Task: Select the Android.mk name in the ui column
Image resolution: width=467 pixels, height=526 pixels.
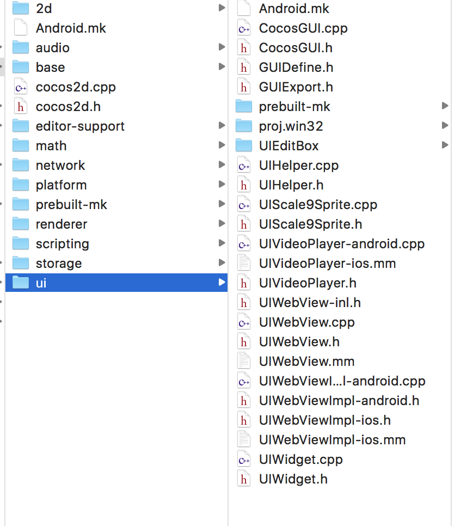Action: [294, 8]
